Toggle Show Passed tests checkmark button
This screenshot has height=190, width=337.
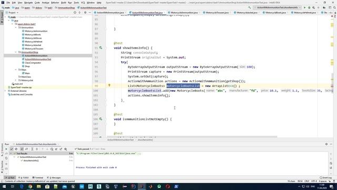coord(12,149)
